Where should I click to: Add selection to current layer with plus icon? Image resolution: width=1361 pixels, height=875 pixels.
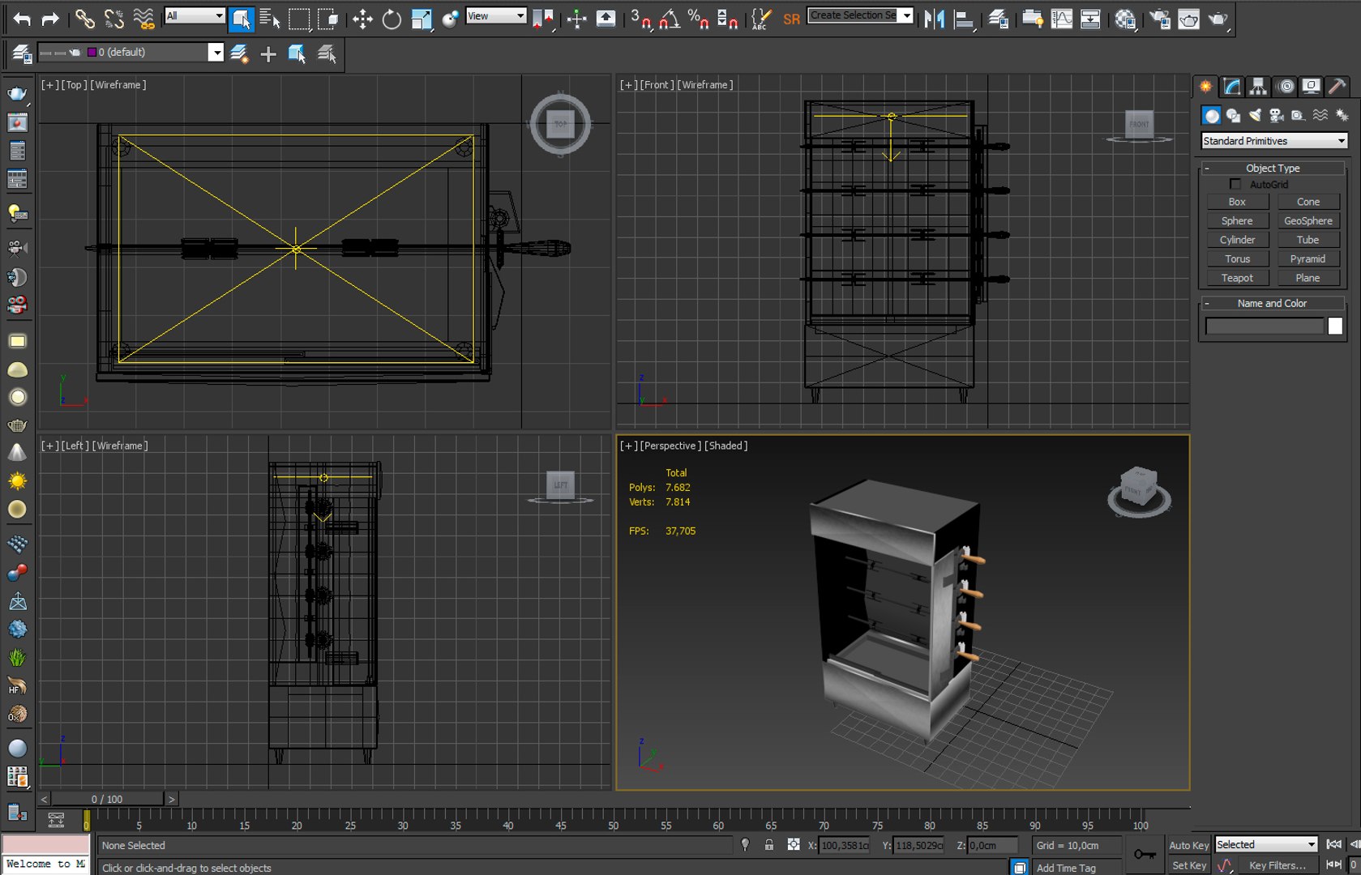(x=268, y=53)
